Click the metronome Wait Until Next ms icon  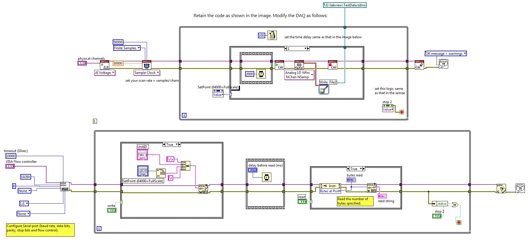[x=272, y=35]
